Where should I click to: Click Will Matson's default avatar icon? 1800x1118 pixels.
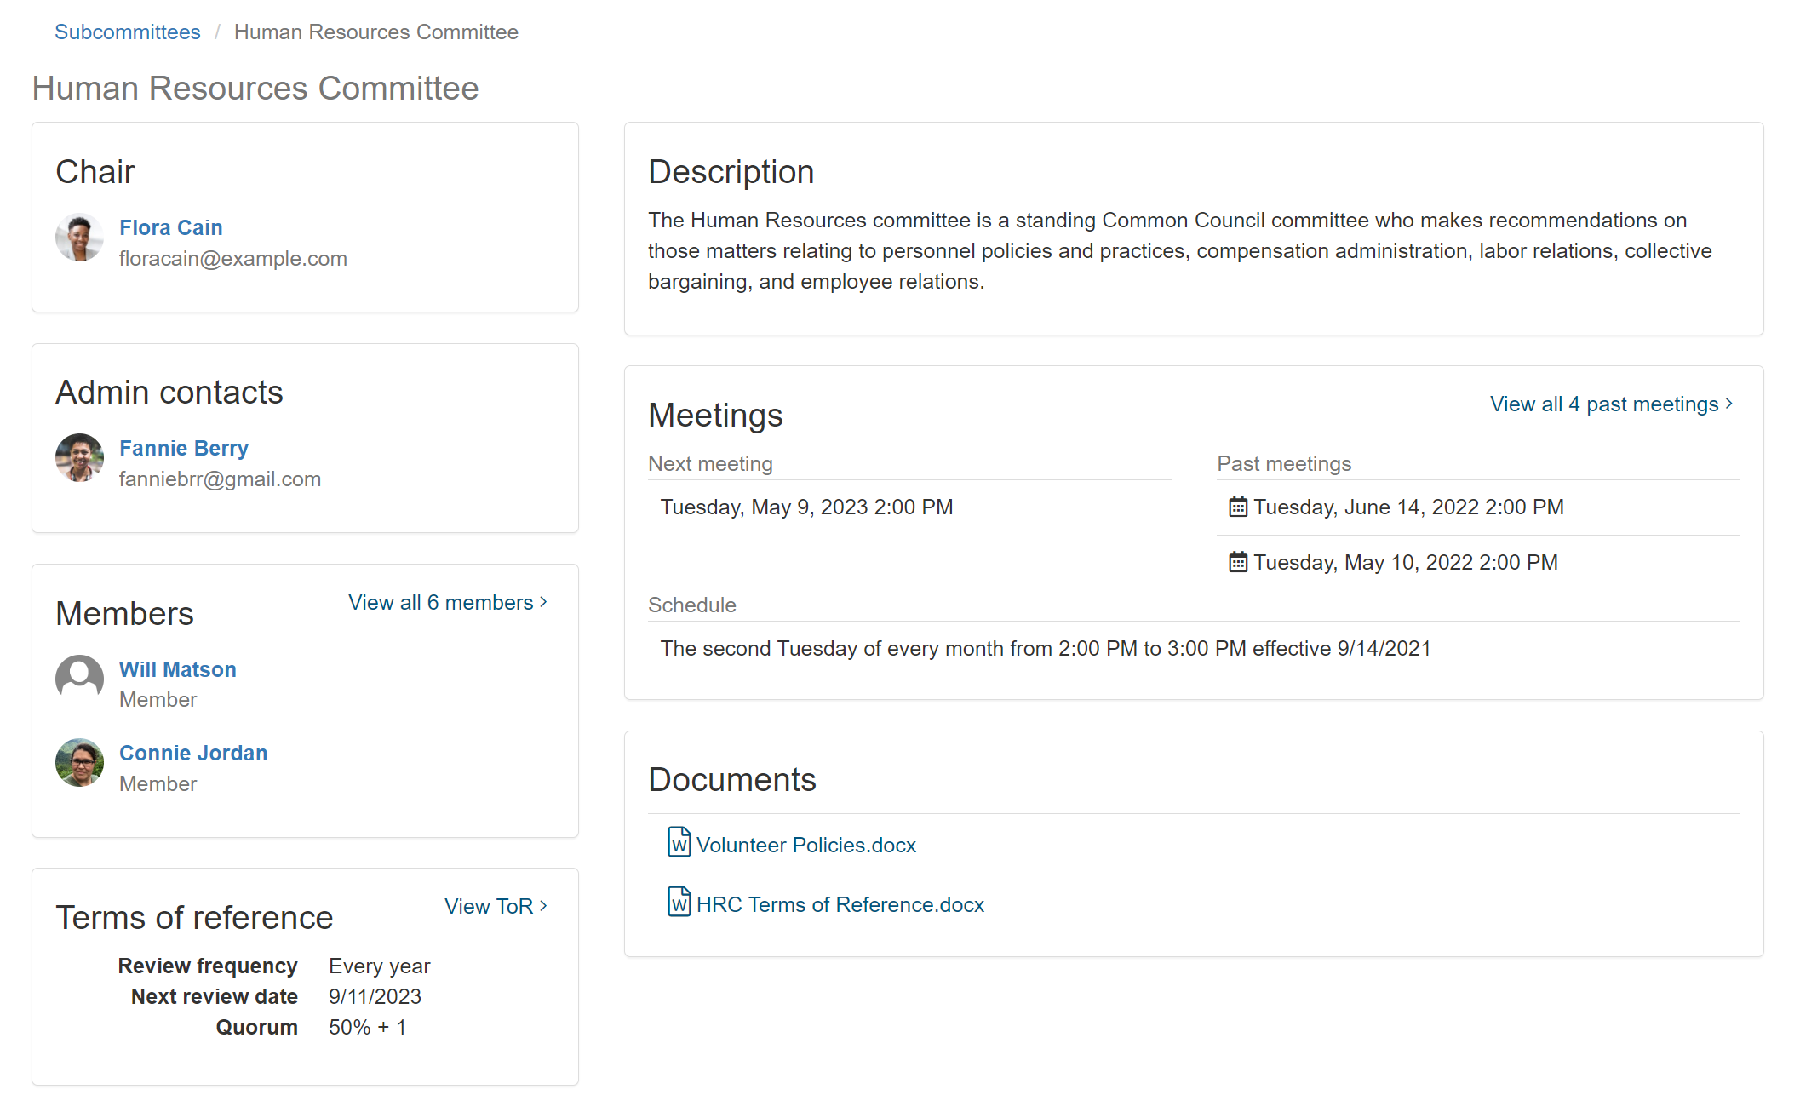79,679
